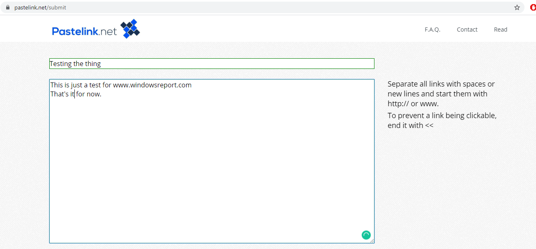Image resolution: width=536 pixels, height=249 pixels.
Task: Open the Opera icon beside the address bar
Action: click(x=533, y=7)
